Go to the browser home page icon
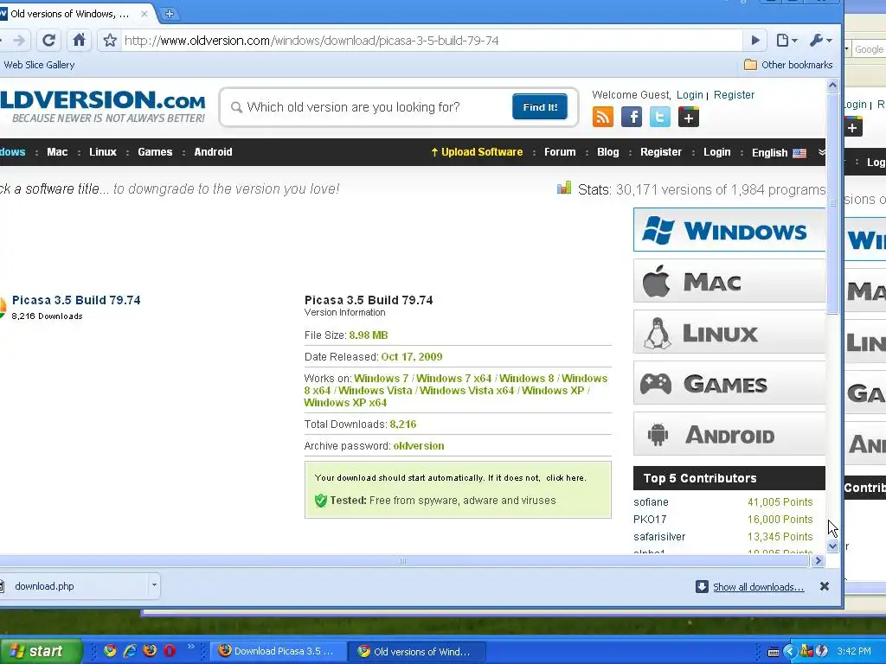The height and width of the screenshot is (664, 886). (79, 40)
